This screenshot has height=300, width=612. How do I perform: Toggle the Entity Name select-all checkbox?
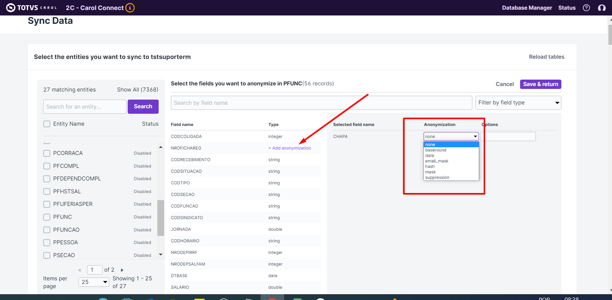coord(47,124)
